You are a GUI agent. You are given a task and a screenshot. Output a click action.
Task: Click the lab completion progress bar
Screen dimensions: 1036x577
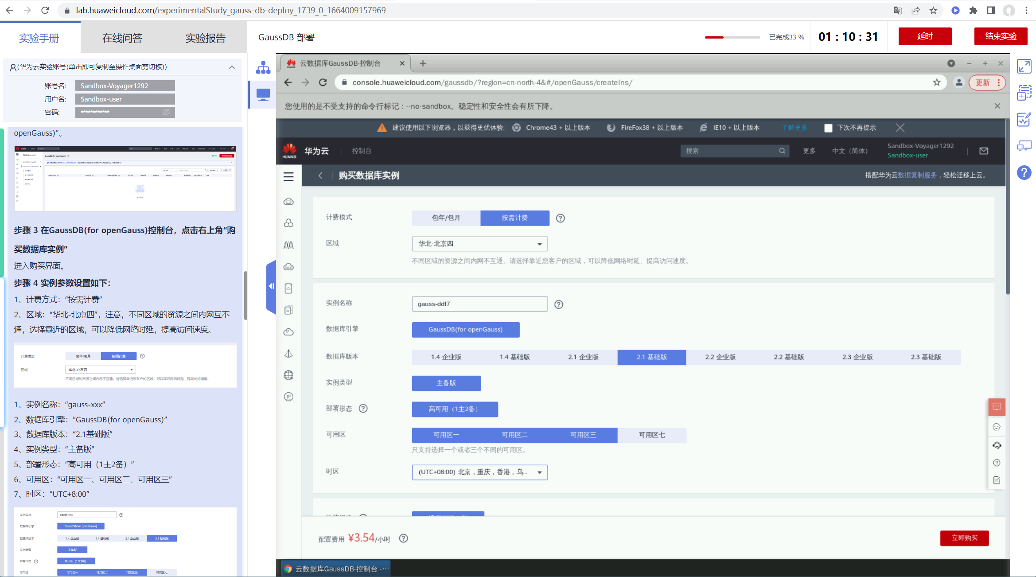(732, 37)
